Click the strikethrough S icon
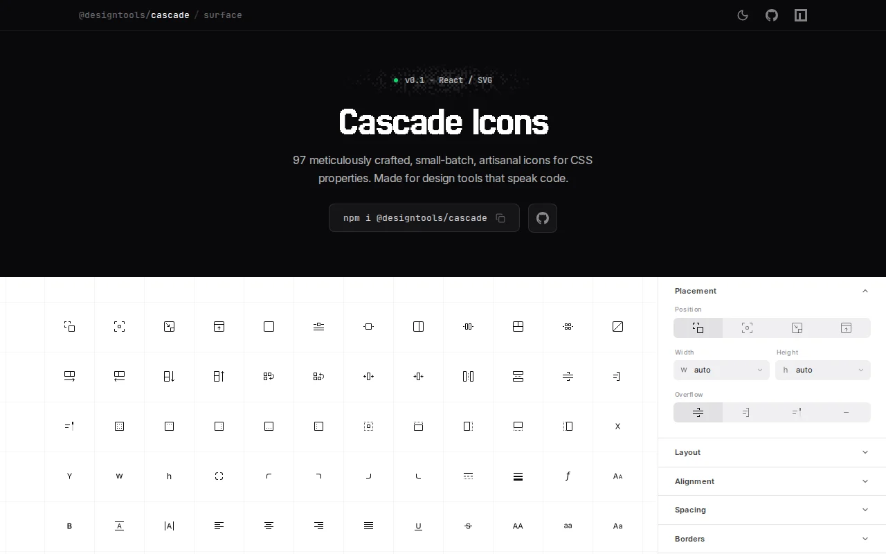 (468, 526)
